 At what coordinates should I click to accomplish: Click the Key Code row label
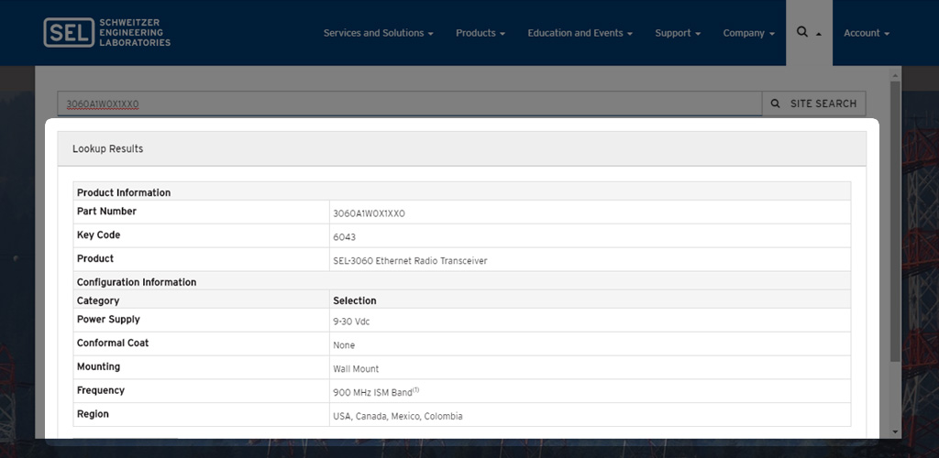(99, 235)
